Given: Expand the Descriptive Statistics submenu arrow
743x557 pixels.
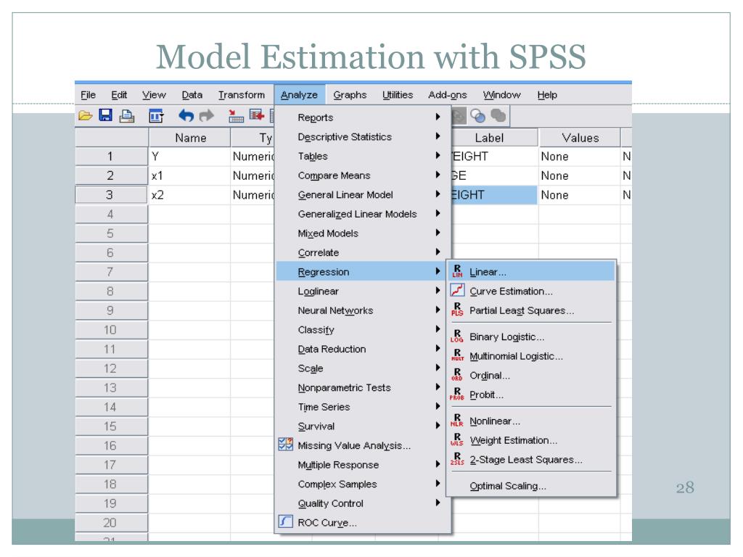Looking at the screenshot, I should pos(438,136).
